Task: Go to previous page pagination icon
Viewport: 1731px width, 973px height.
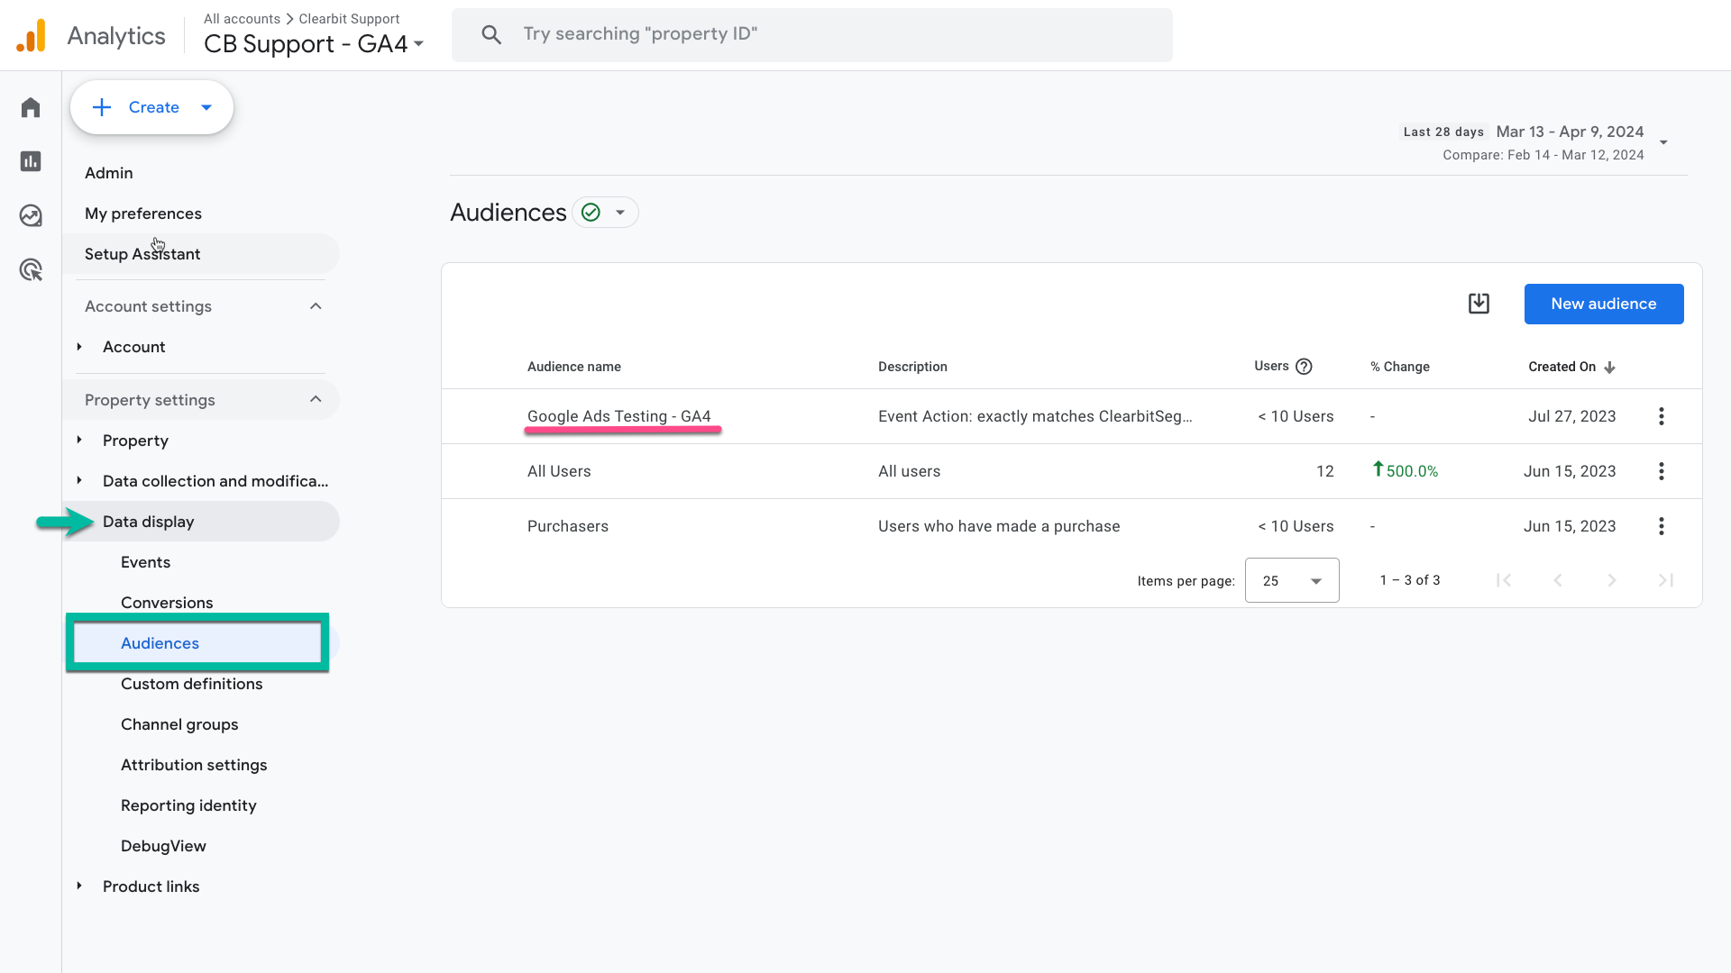Action: point(1558,580)
